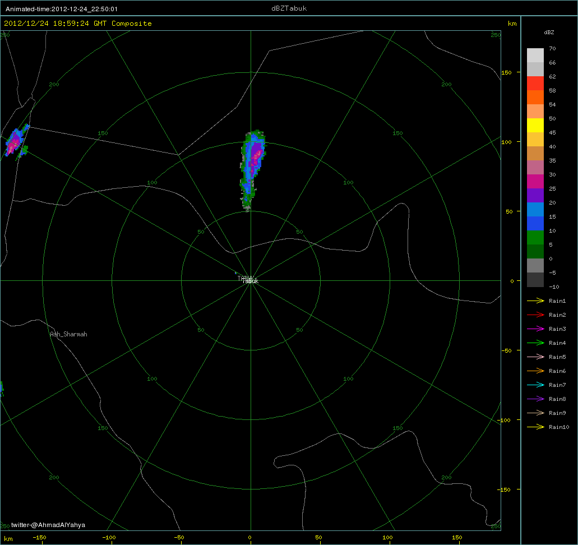The width and height of the screenshot is (578, 545).
Task: Click the -10 value on the dBZ scale
Action: (x=554, y=287)
